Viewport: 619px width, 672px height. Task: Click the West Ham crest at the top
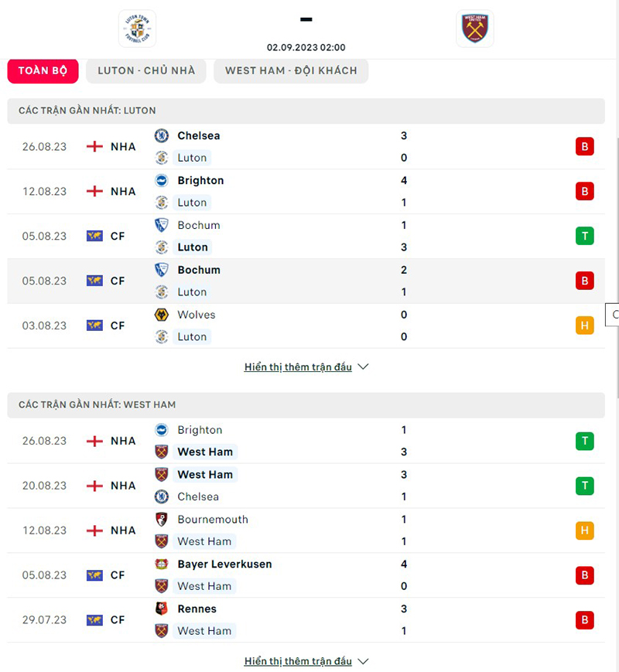pos(474,28)
